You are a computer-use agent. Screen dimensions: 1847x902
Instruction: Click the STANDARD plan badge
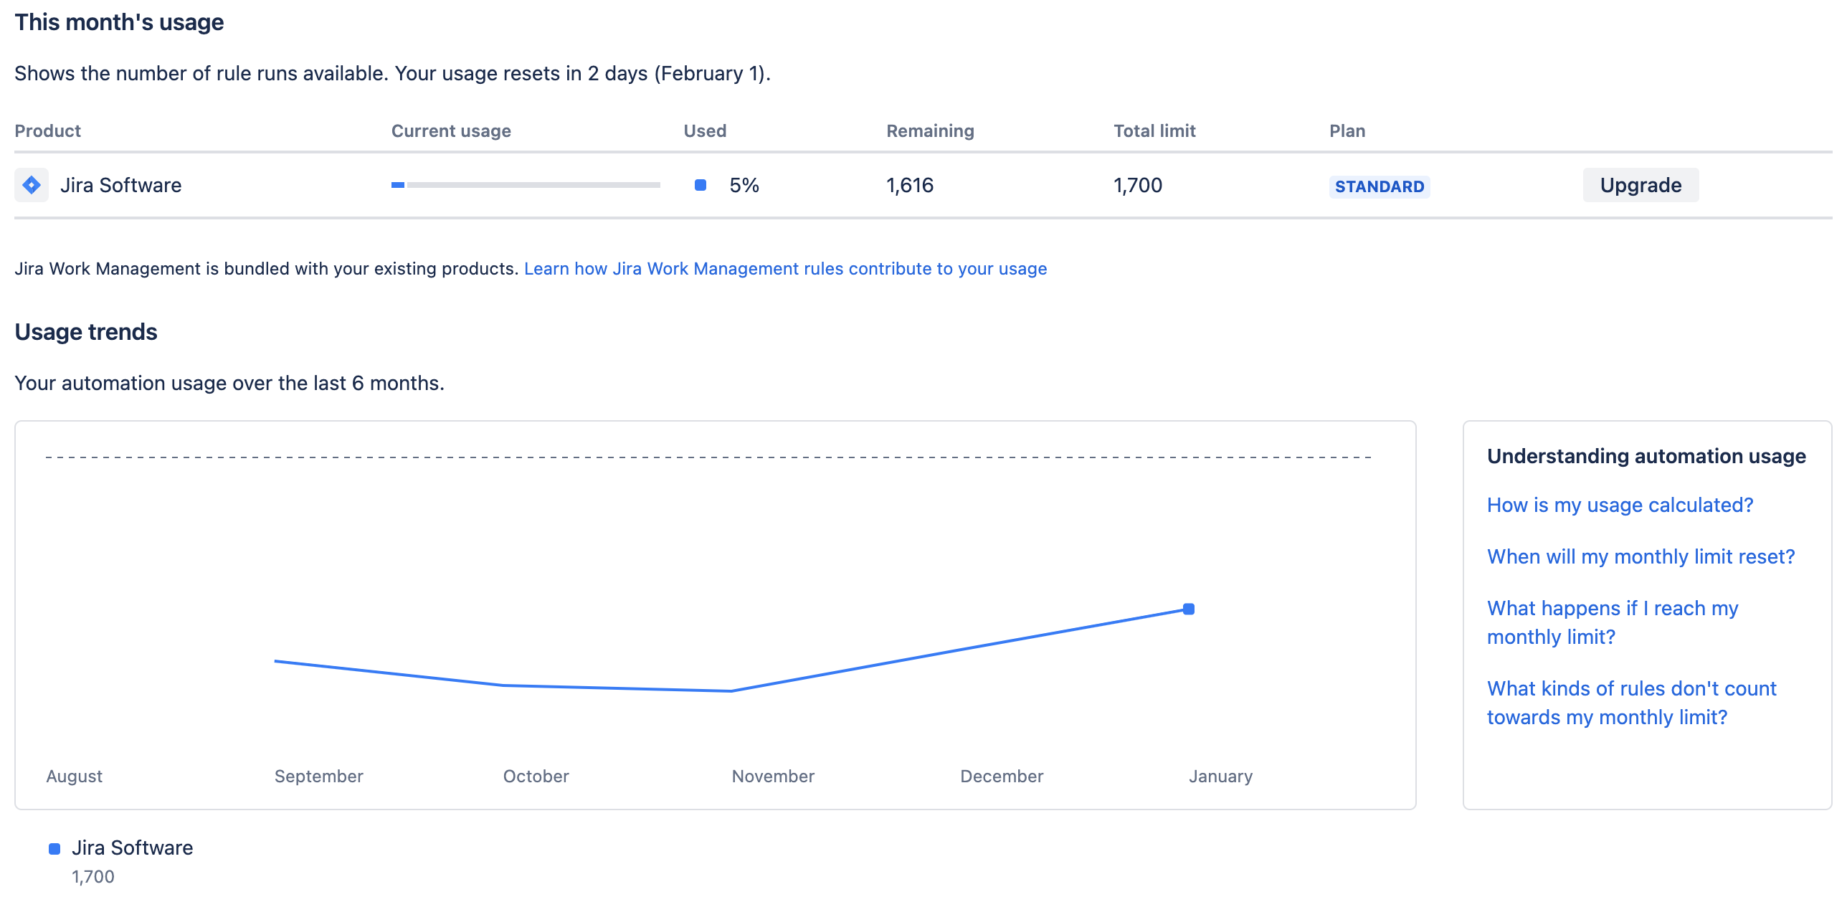click(x=1380, y=186)
